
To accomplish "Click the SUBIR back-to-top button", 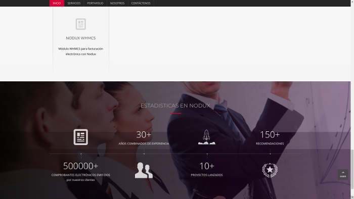I will click(343, 174).
